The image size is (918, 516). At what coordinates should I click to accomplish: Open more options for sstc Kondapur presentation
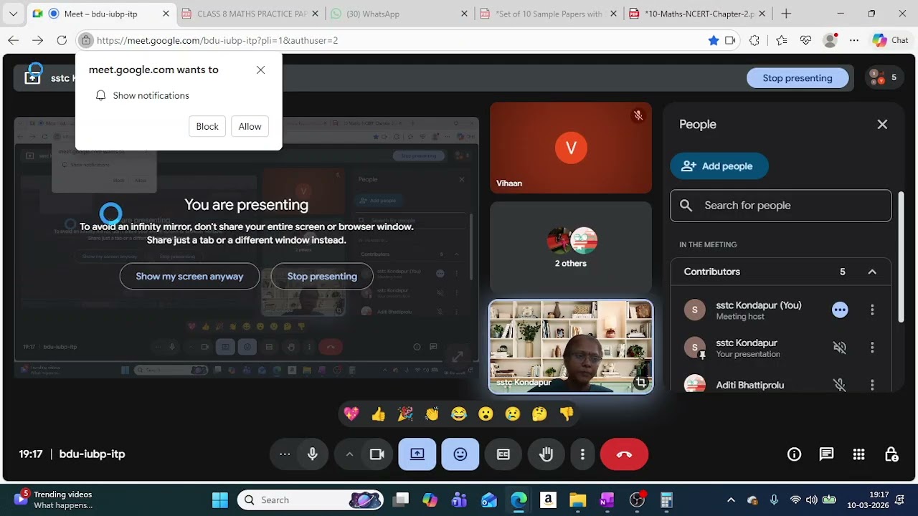(872, 348)
